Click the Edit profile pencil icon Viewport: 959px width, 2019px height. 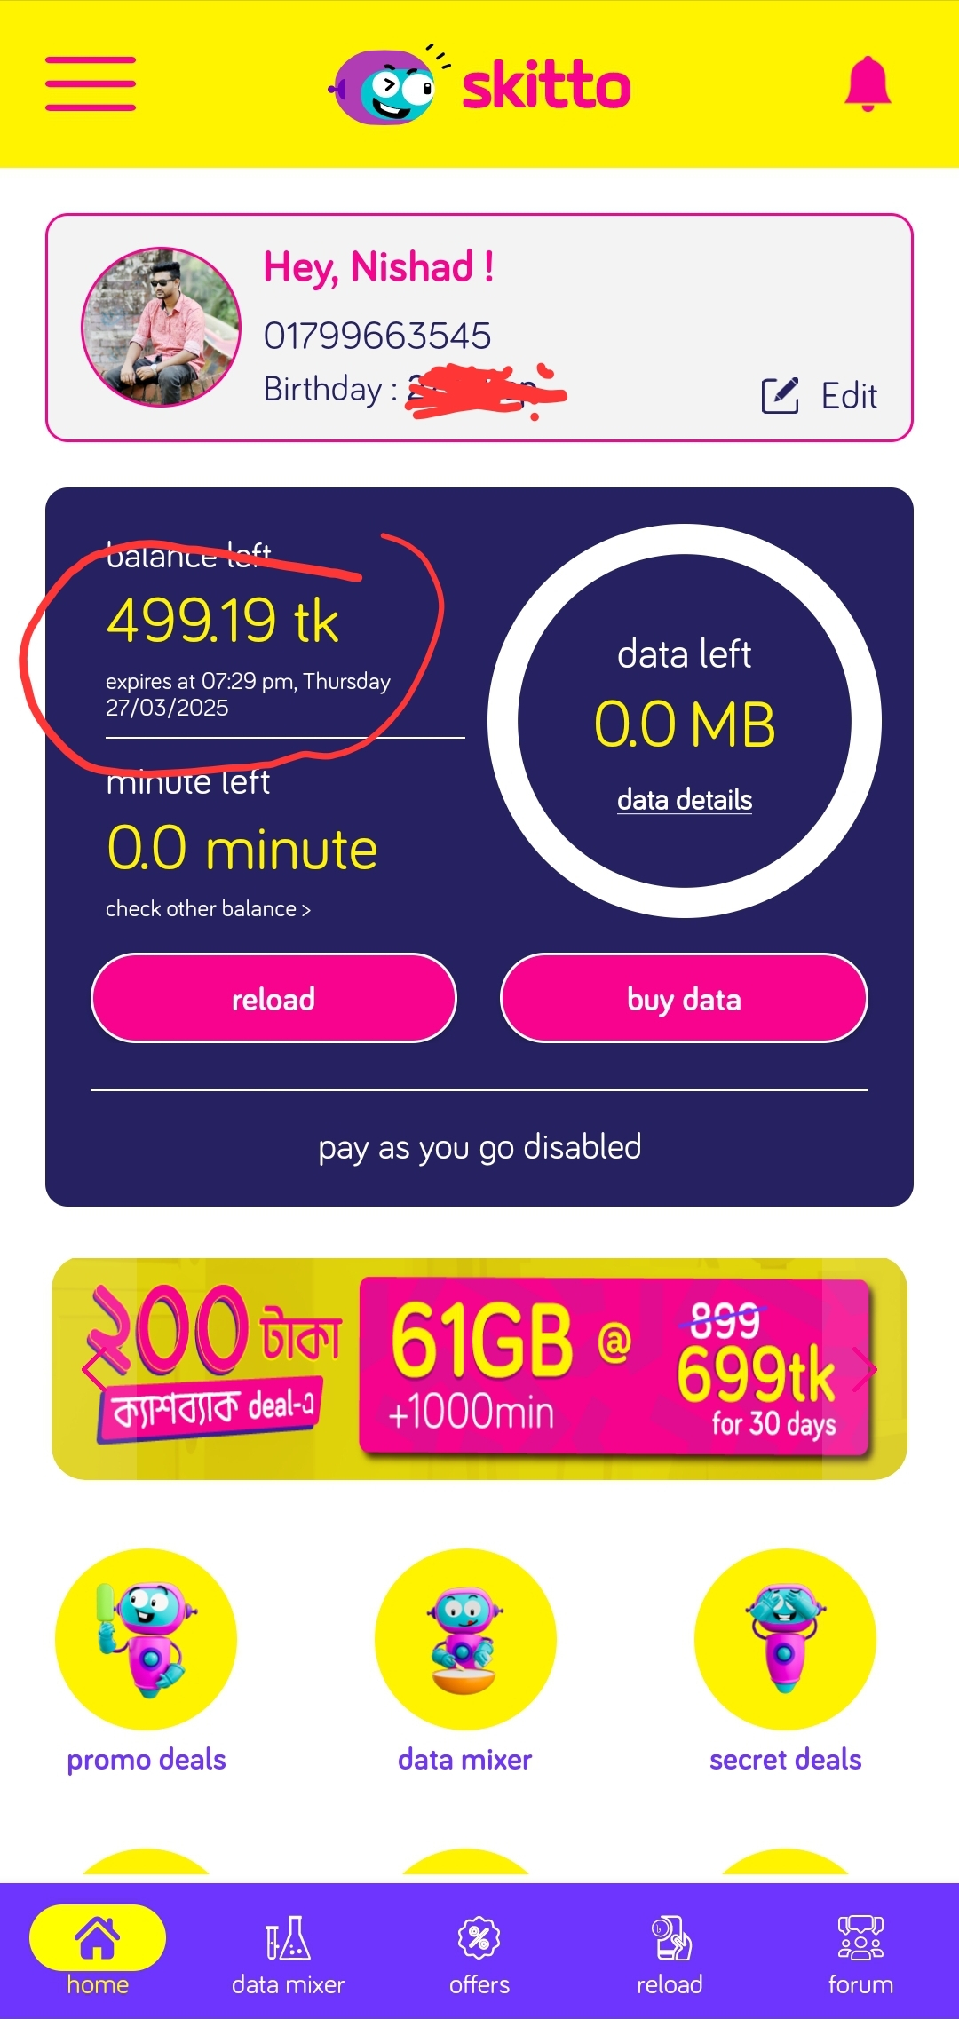[x=781, y=396]
